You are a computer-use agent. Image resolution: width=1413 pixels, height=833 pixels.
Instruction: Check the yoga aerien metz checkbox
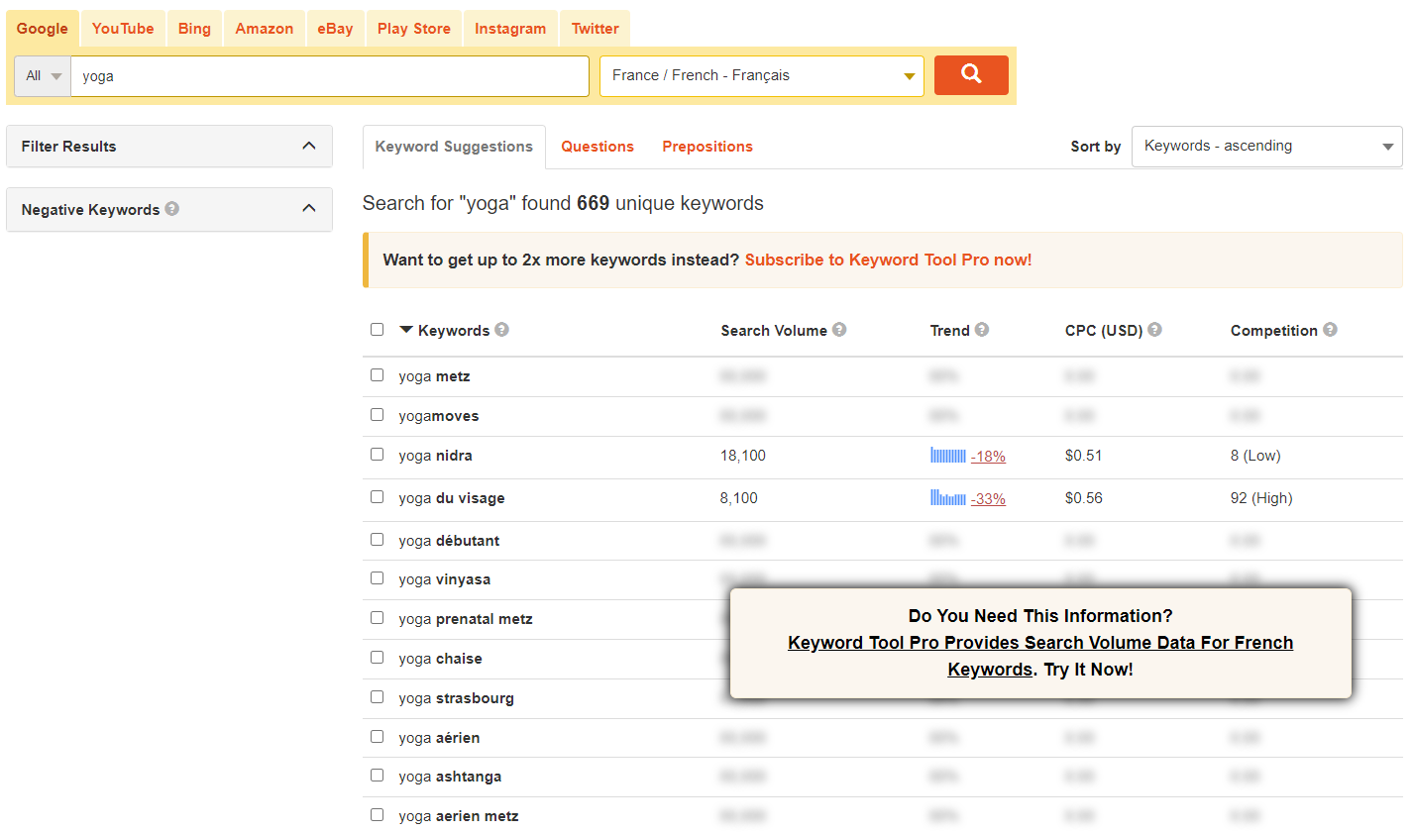point(377,815)
